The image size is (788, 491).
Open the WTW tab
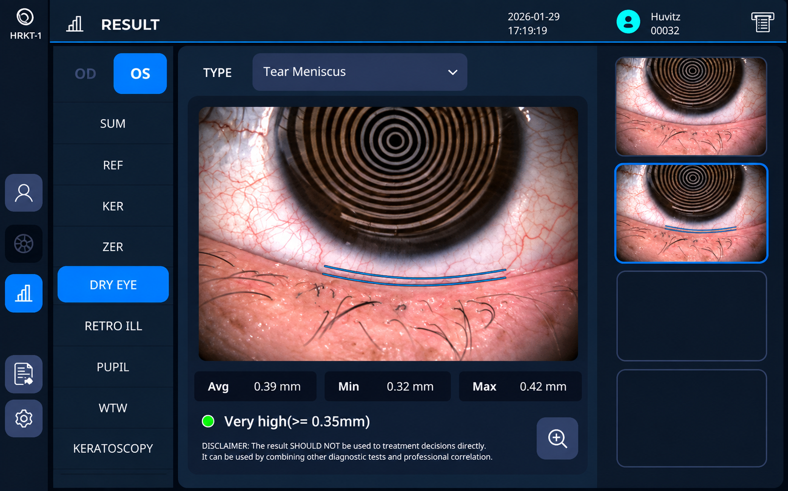coord(113,408)
